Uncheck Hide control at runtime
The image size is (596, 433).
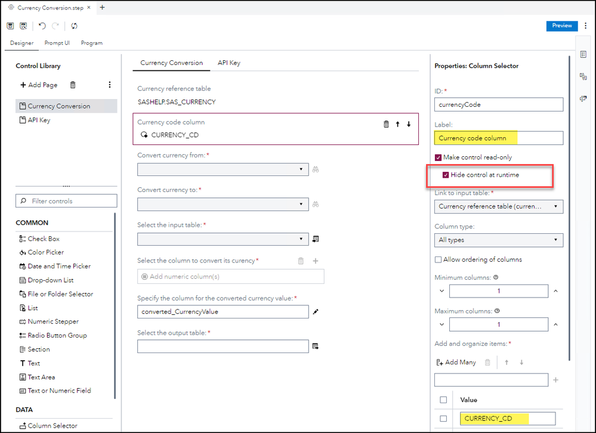point(446,175)
